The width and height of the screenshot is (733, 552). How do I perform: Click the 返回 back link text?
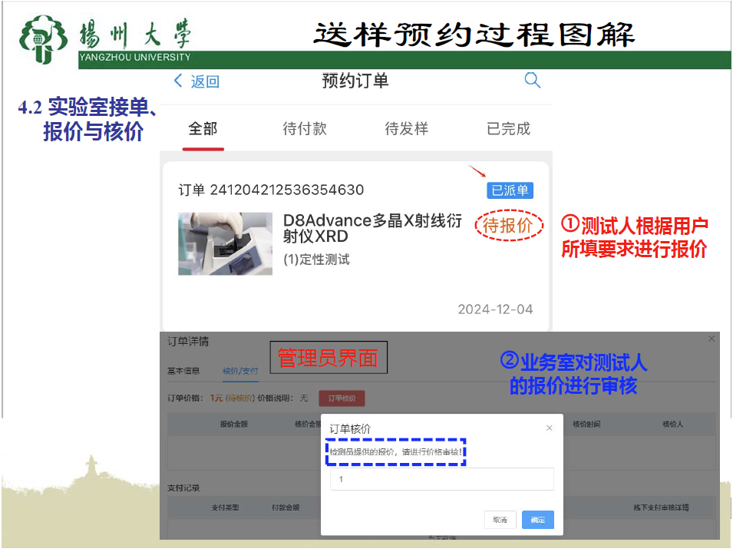point(205,81)
